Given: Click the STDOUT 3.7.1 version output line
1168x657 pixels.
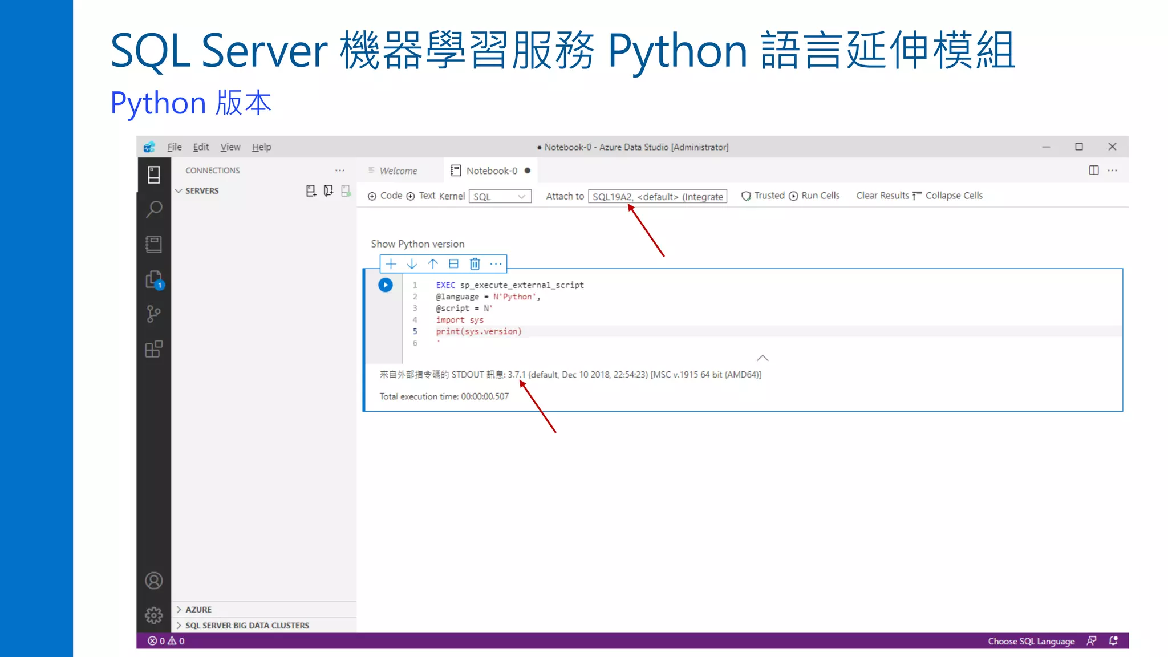Looking at the screenshot, I should 570,375.
